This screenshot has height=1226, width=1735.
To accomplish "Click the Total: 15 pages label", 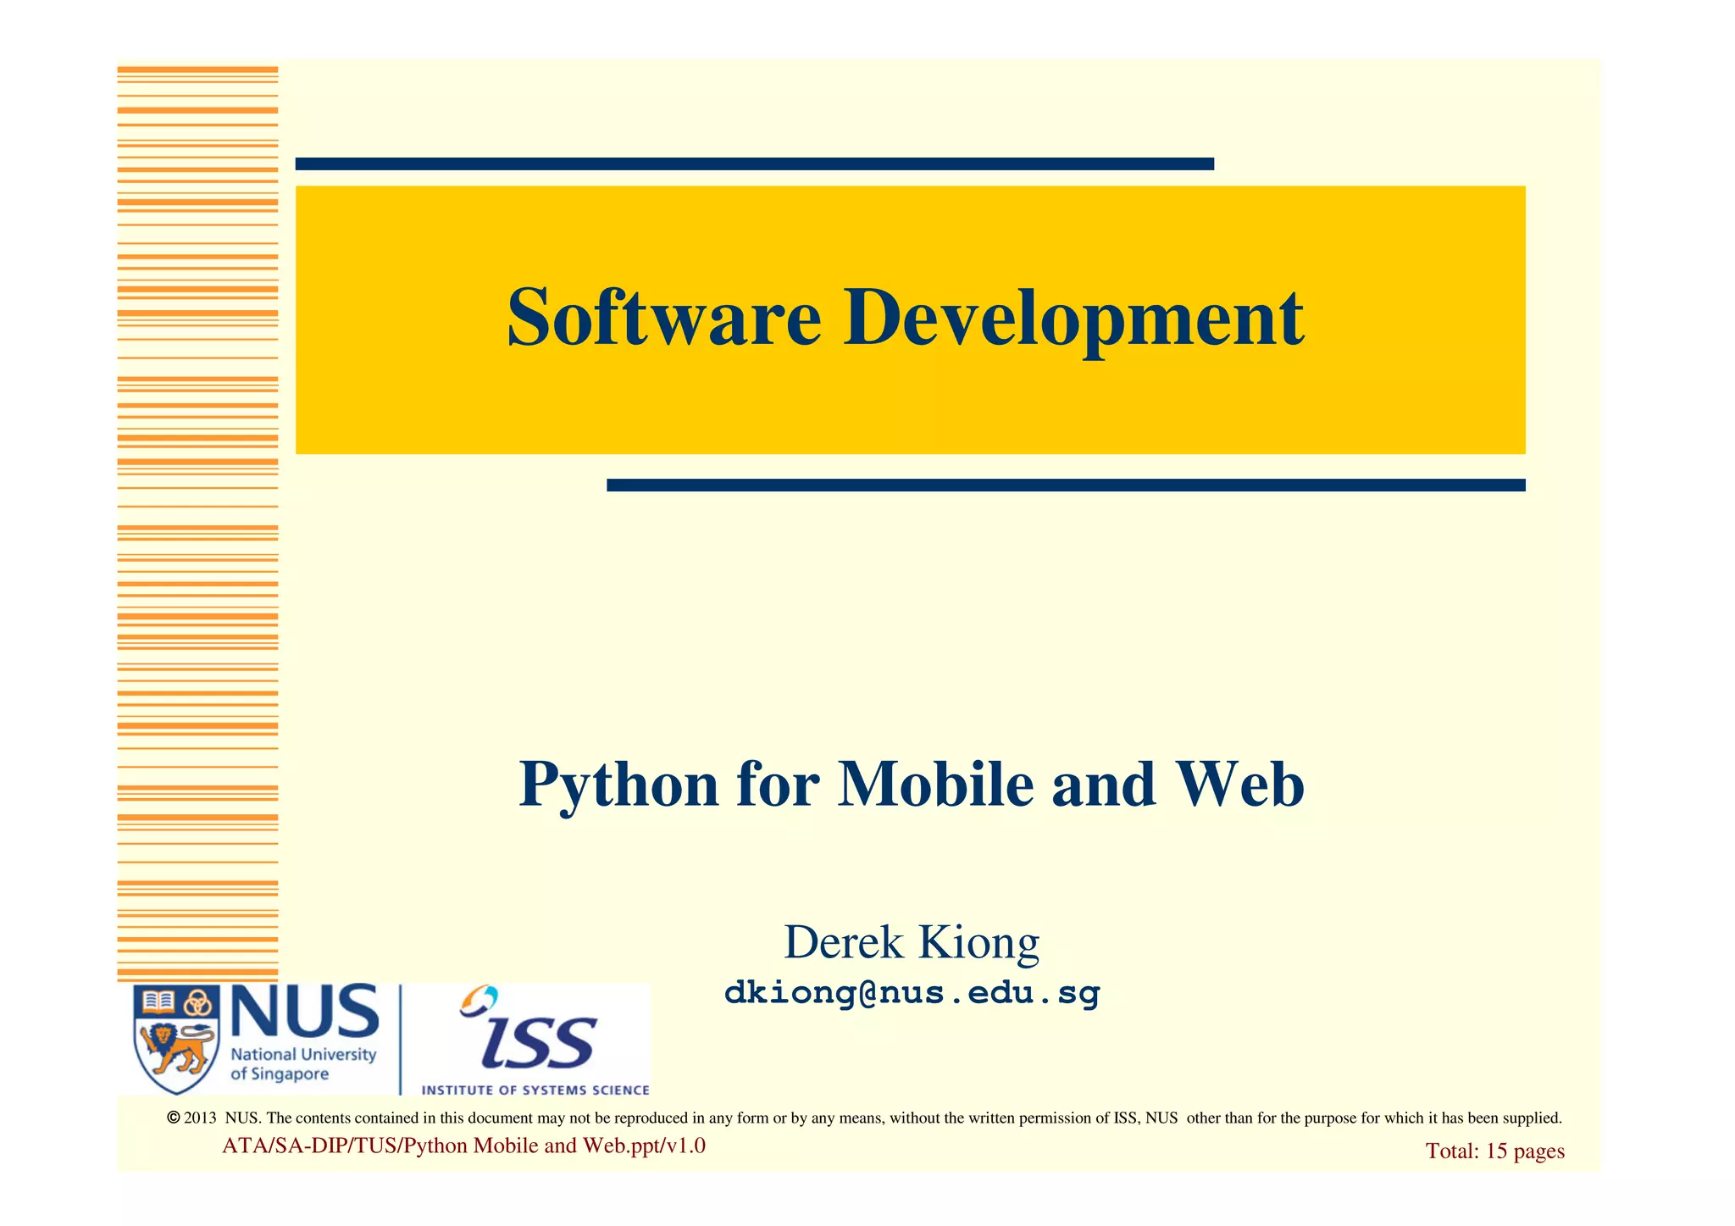I will (x=1494, y=1151).
